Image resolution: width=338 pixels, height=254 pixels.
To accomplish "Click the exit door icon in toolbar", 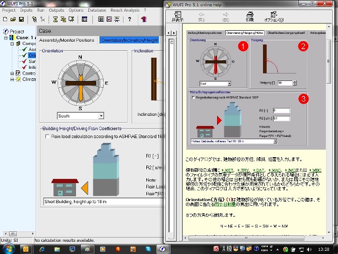I will (144, 20).
